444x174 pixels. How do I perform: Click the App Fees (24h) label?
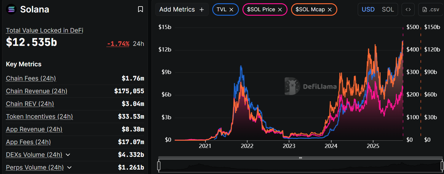(x=28, y=142)
